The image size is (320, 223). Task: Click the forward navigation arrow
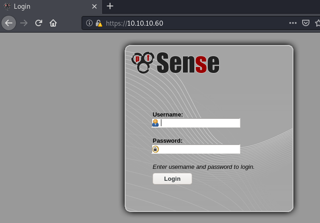pyautogui.click(x=24, y=23)
